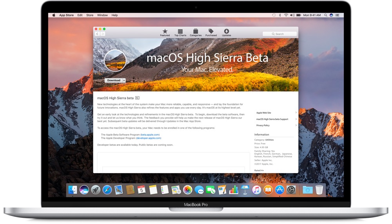Open Siri from the Dock

[x=84, y=190]
